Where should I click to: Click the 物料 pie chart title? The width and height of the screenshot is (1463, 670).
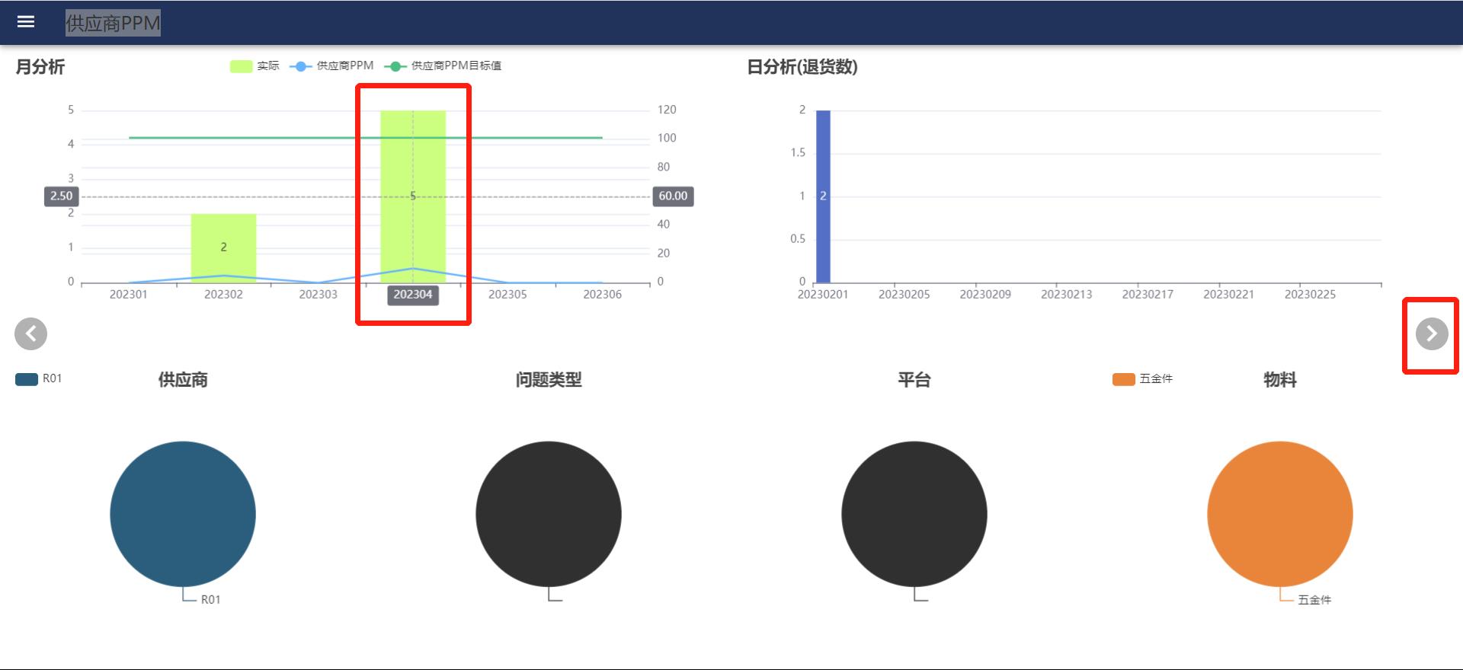coord(1280,380)
